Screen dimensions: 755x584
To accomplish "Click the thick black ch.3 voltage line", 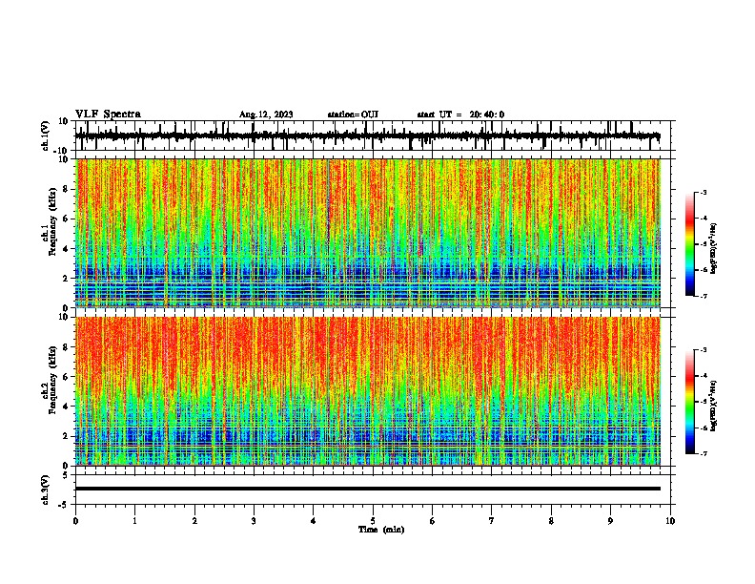I will 368,489.
